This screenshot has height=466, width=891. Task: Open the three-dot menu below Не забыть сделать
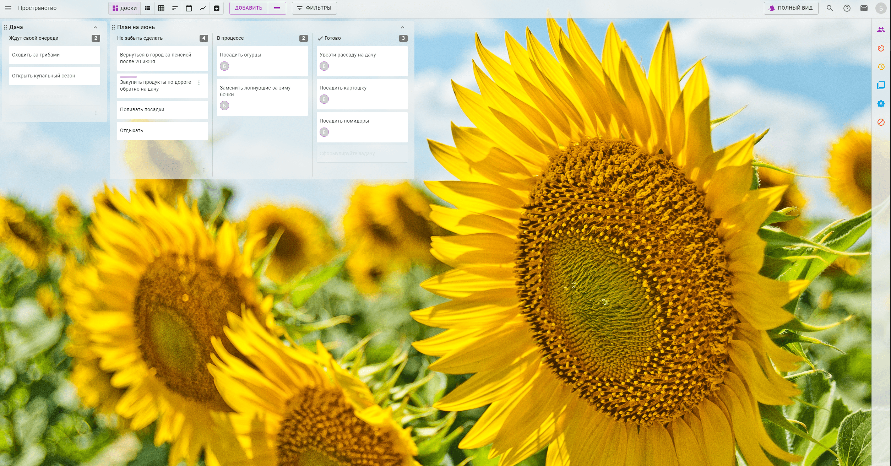[x=204, y=170]
